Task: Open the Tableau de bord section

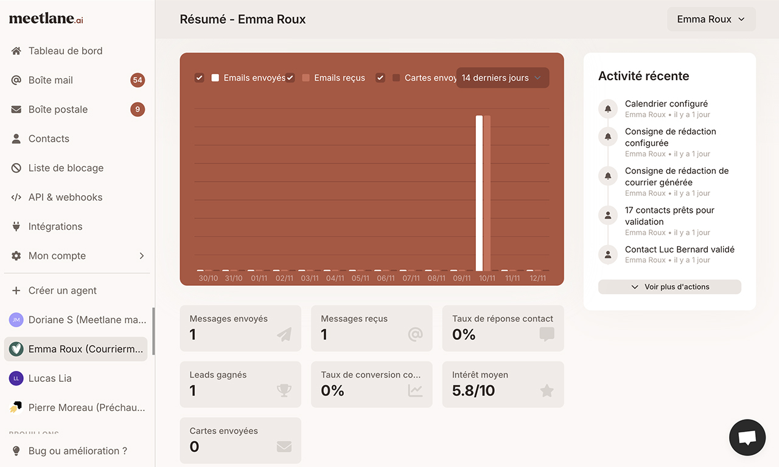Action: (65, 50)
